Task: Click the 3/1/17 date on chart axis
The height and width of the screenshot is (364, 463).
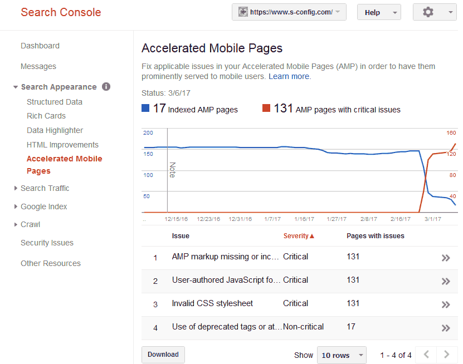Action: click(432, 219)
